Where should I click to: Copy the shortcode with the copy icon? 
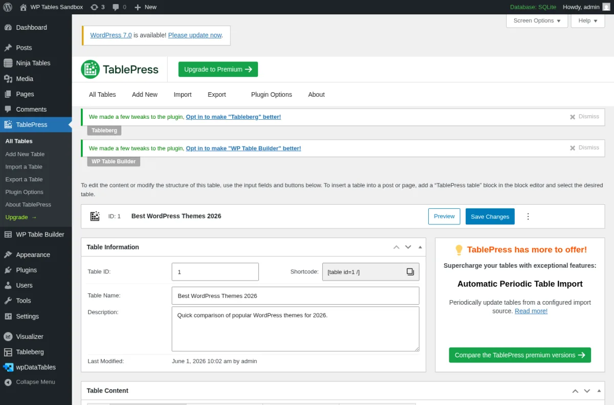point(410,272)
